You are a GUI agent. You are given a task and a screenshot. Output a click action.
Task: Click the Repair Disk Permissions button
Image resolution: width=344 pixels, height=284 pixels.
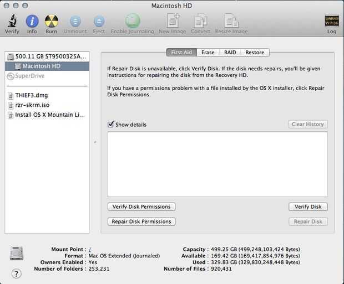(x=141, y=221)
